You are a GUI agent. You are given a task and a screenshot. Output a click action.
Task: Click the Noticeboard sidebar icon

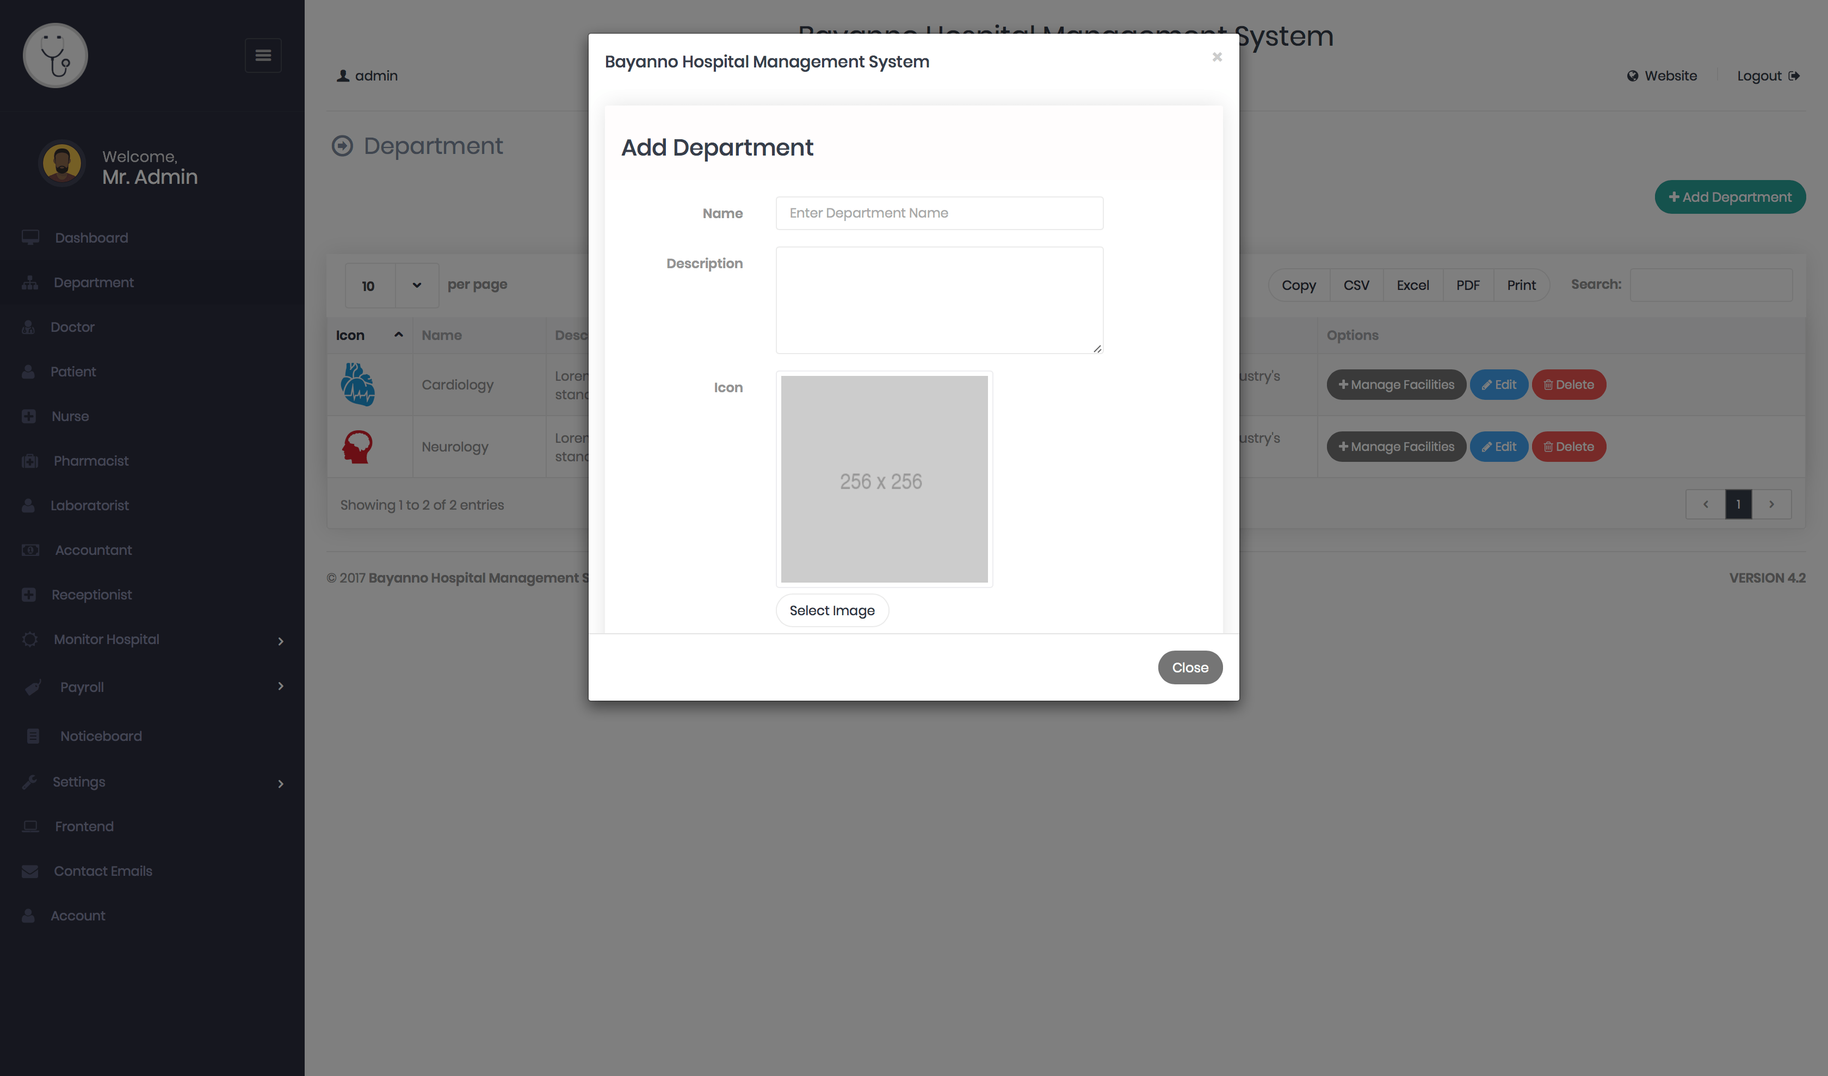click(x=33, y=735)
